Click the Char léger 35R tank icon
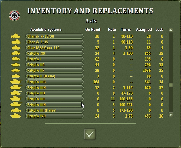 (16, 47)
